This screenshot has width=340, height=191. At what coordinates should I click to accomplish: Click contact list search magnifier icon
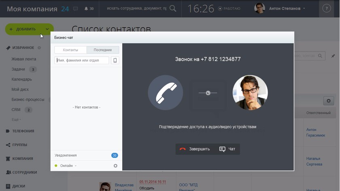coord(320,56)
